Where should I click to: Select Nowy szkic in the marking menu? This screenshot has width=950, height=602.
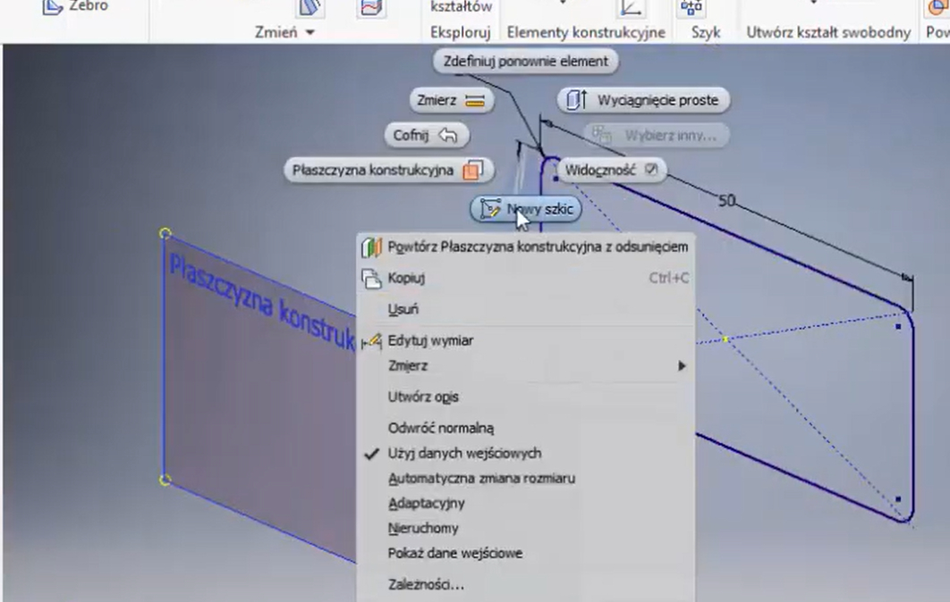coord(526,209)
